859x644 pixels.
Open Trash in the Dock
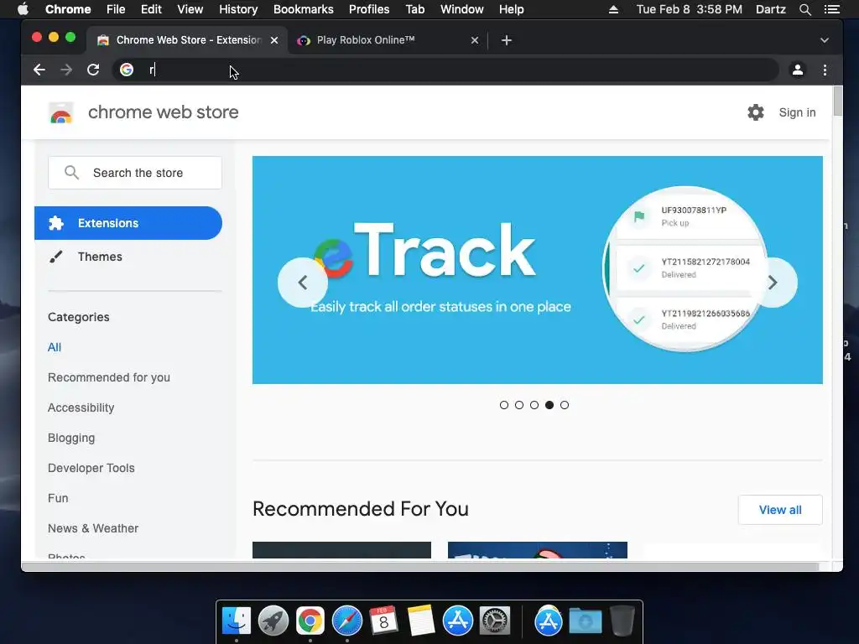coord(622,621)
